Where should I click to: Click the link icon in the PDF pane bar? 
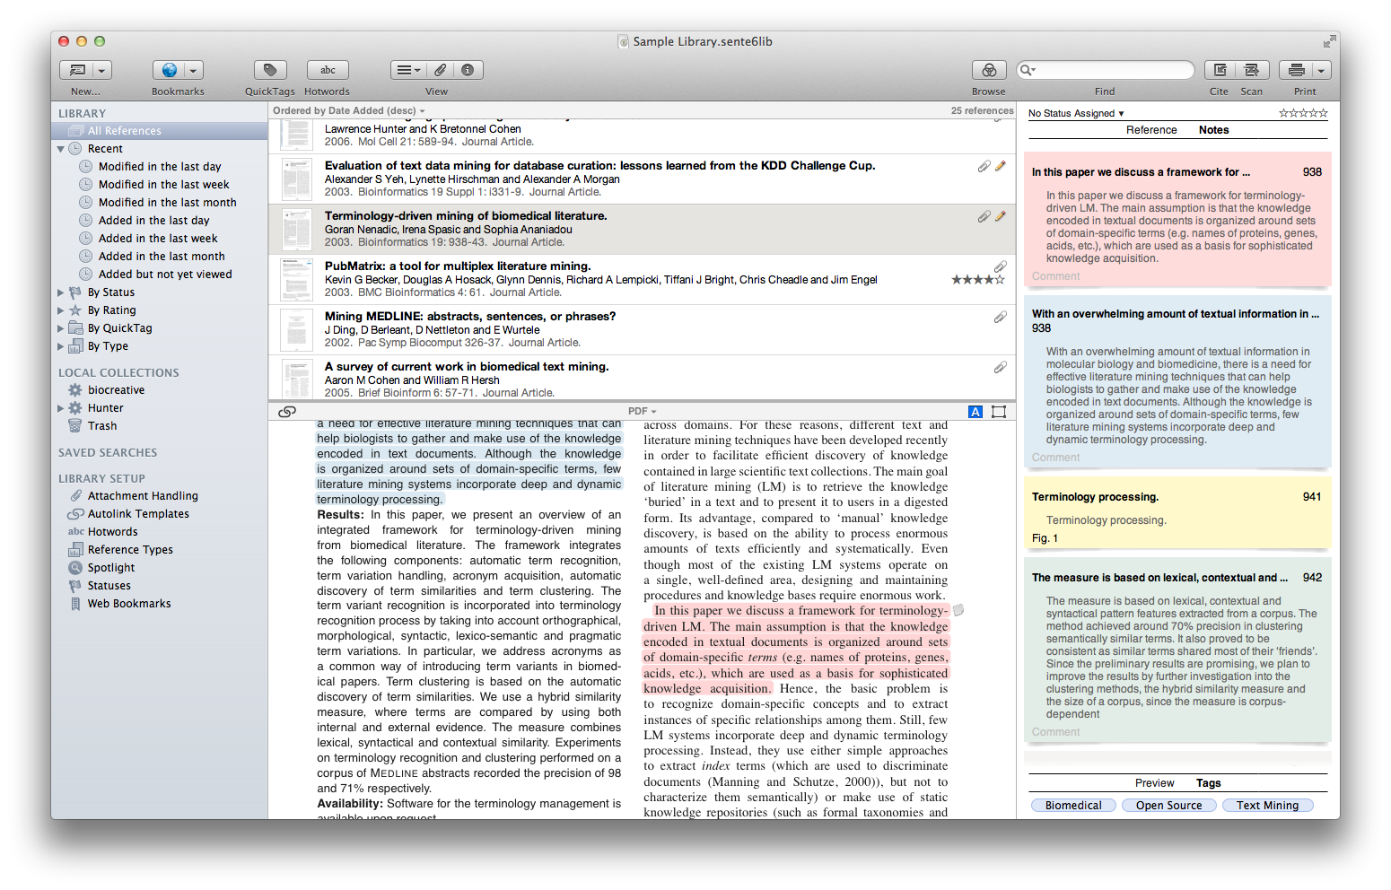click(x=287, y=412)
